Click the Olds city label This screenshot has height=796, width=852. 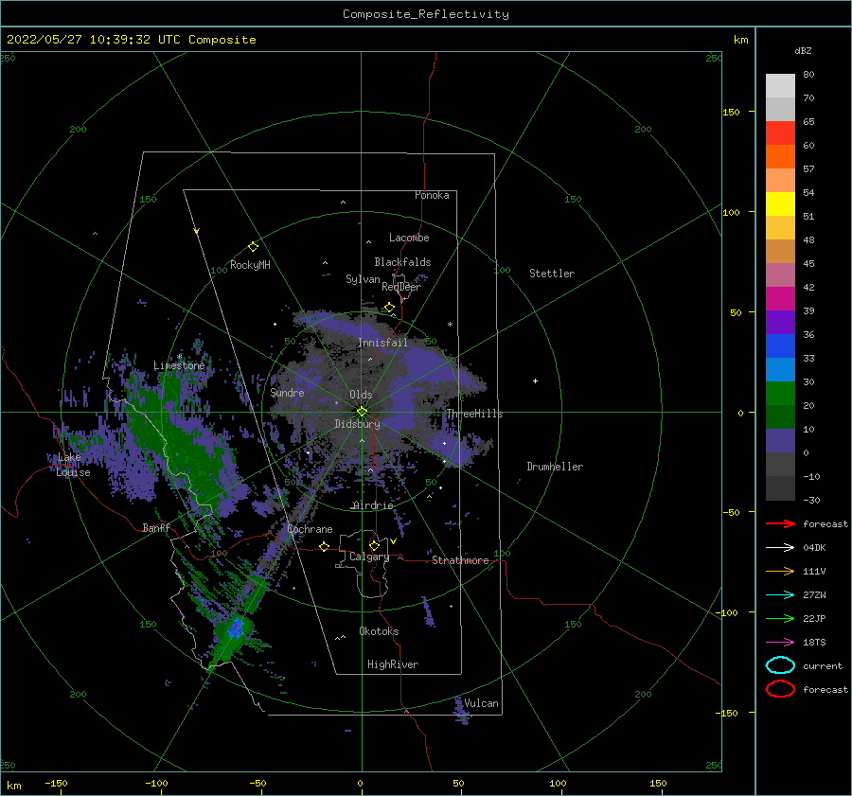click(361, 395)
